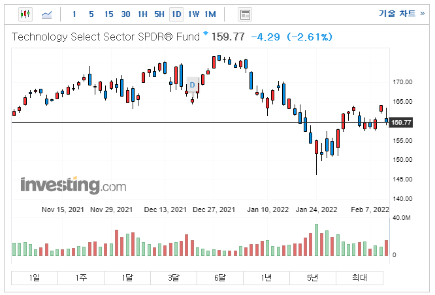Image resolution: width=435 pixels, height=295 pixels.
Task: Click the 40.0M volume axis label
Action: pos(401,218)
